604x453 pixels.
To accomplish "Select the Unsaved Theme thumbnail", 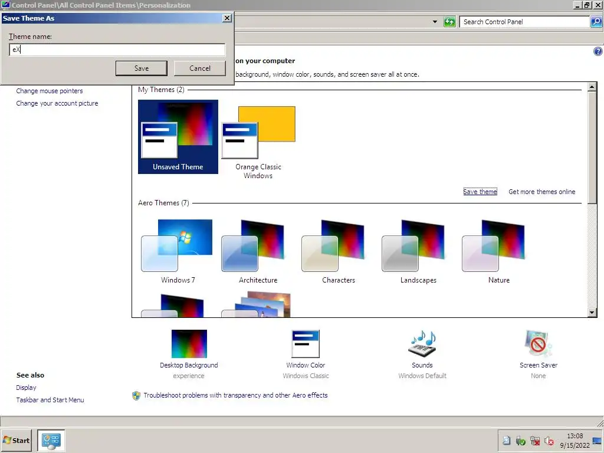I will click(178, 137).
